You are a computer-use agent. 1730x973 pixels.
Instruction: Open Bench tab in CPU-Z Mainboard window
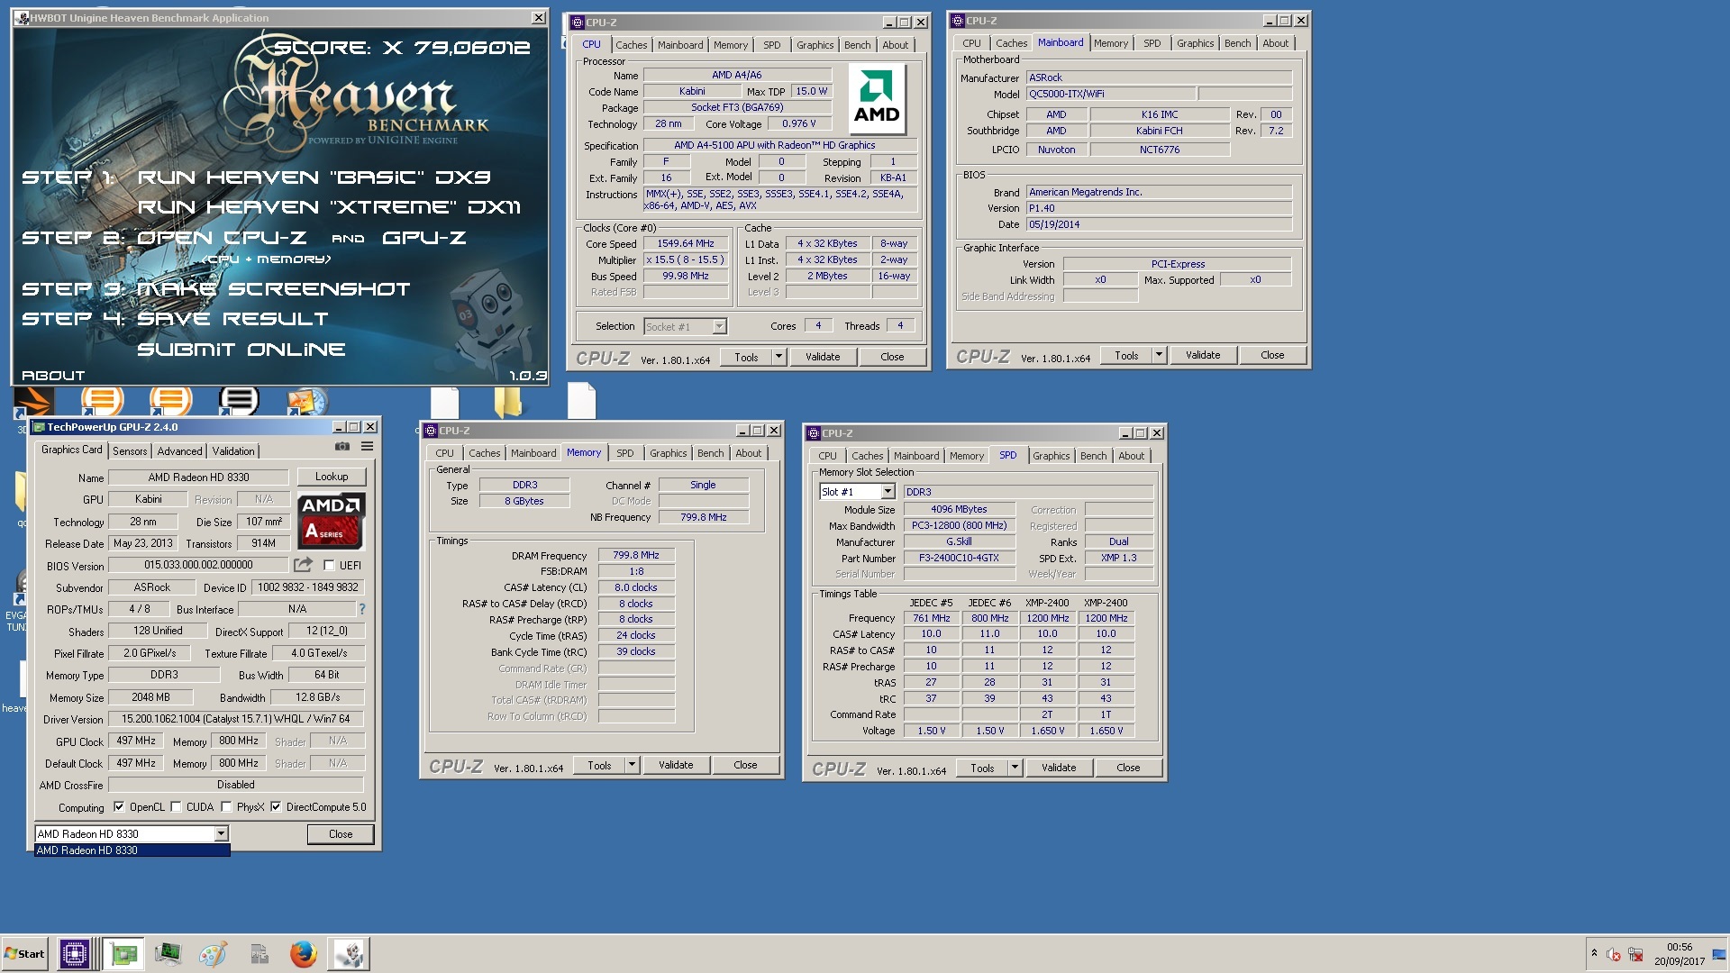(1237, 43)
